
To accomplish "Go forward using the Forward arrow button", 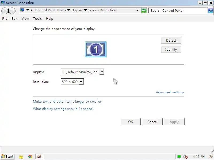I will click(12, 11).
